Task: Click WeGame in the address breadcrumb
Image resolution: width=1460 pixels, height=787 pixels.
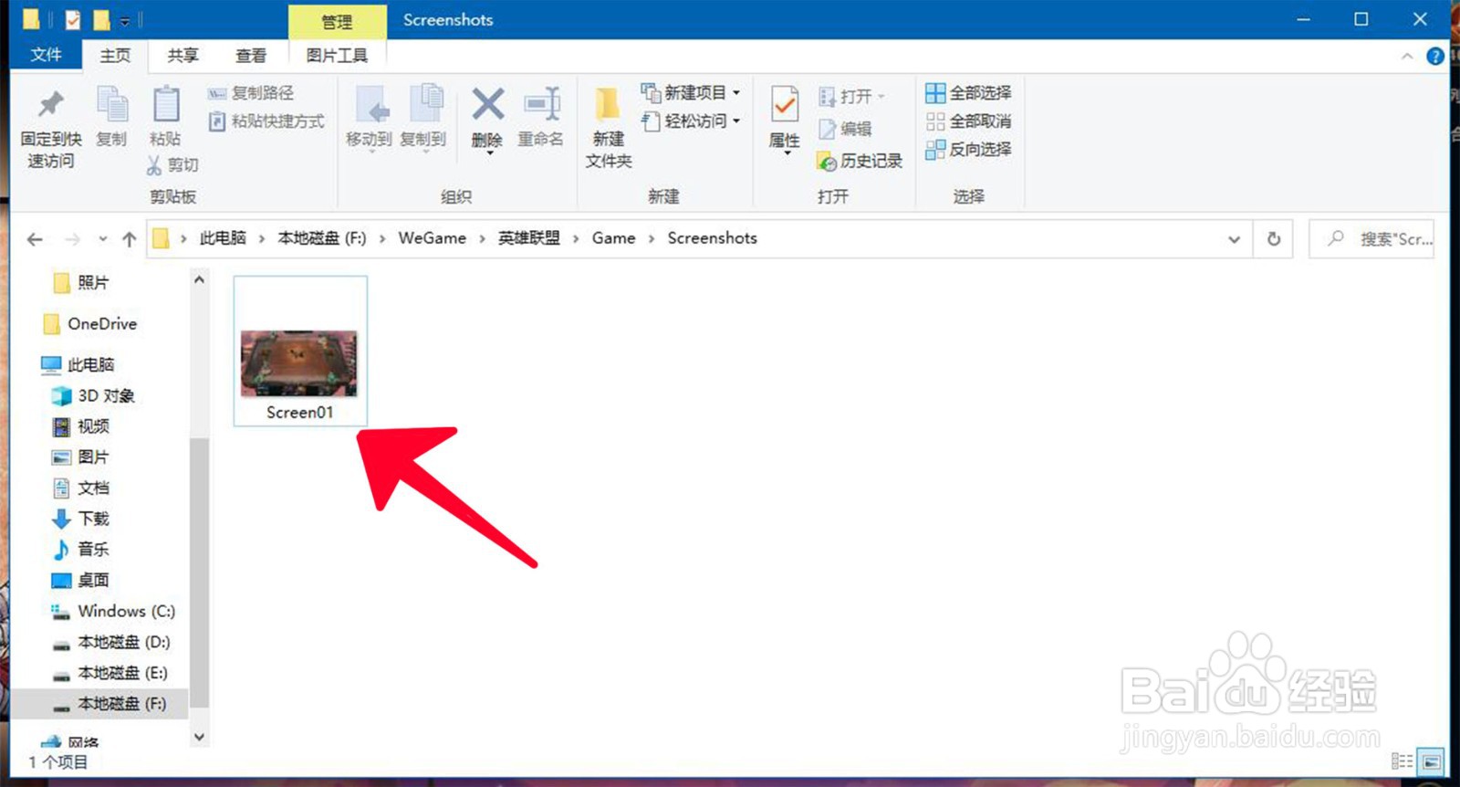Action: [x=432, y=238]
